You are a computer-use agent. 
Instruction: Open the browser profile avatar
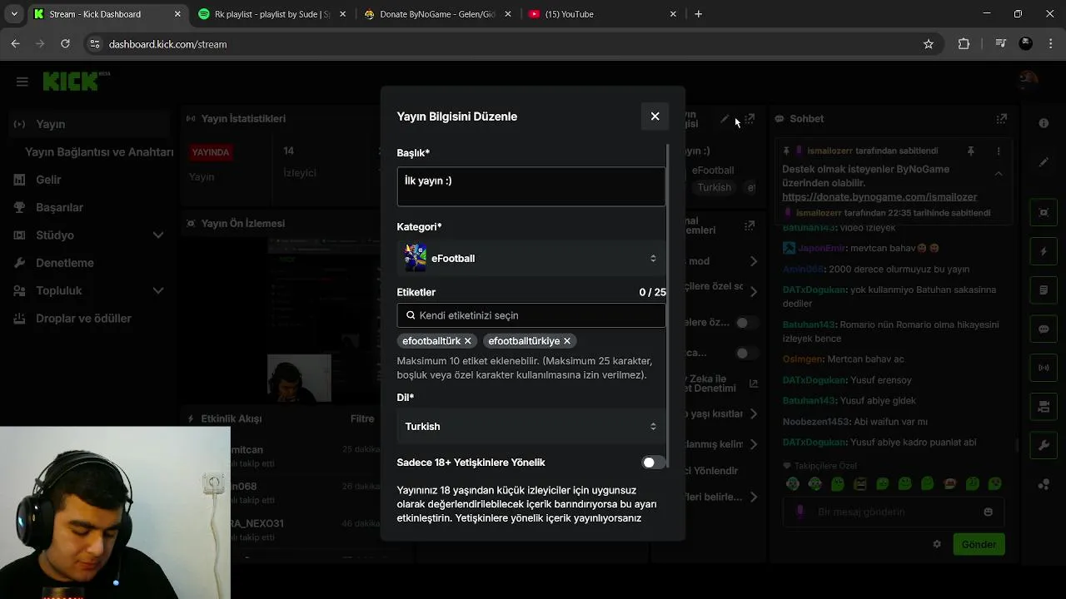1026,44
